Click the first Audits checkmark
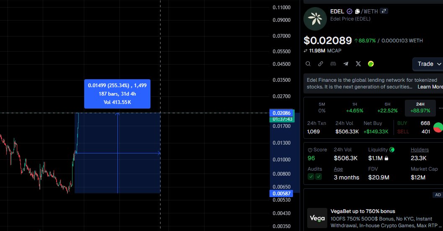This screenshot has height=231, width=443. (x=311, y=177)
